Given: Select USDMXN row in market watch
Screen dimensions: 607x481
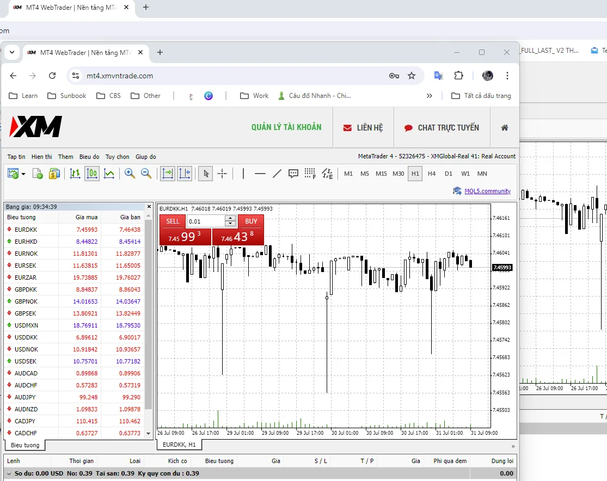Looking at the screenshot, I should coord(74,325).
